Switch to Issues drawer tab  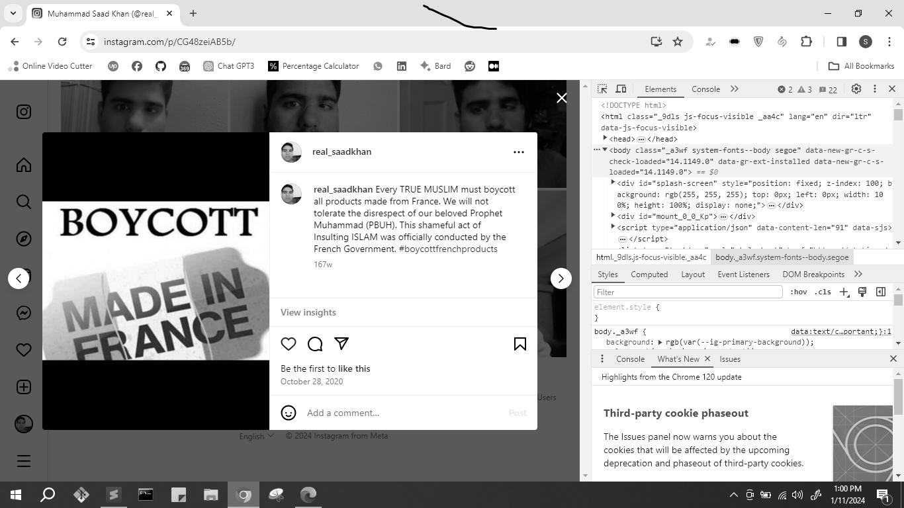(x=730, y=359)
